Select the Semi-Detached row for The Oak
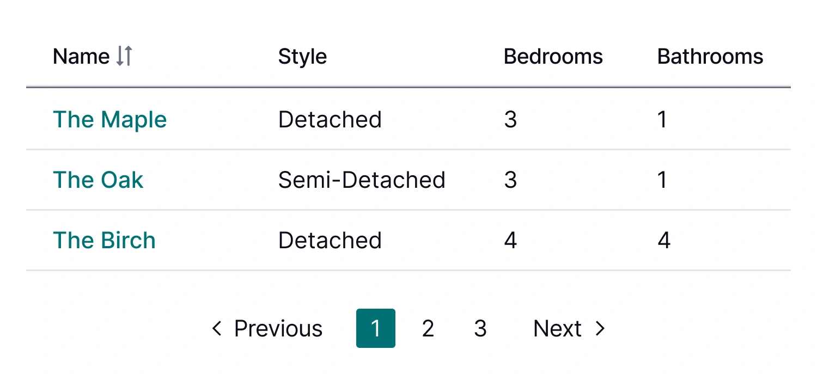817x374 pixels. coord(362,180)
